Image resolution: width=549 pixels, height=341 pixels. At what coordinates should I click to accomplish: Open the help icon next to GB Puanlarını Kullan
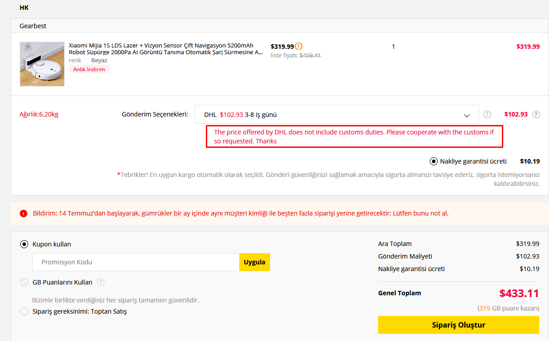point(101,282)
